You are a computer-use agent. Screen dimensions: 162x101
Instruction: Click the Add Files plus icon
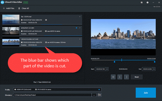[x=4, y=8]
